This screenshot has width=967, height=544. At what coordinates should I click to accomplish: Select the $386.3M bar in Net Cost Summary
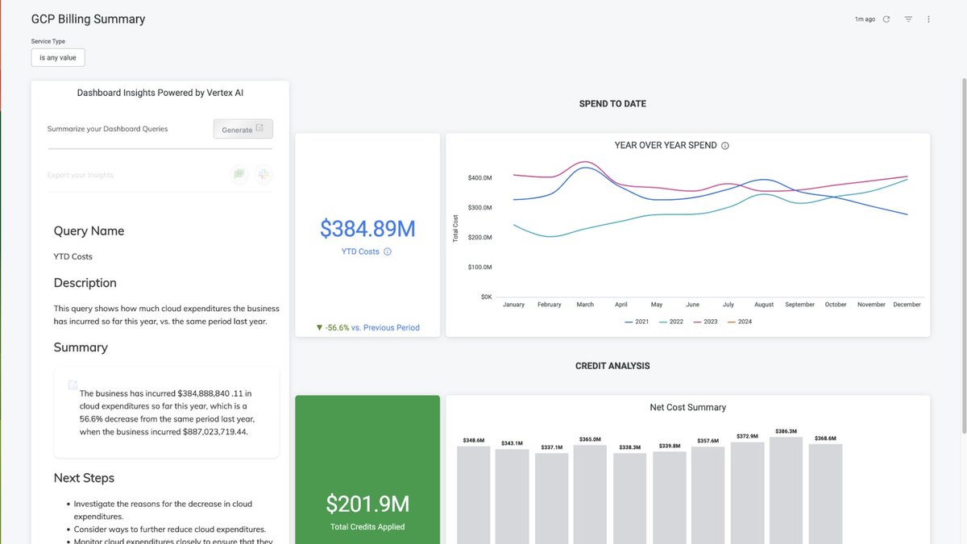[786, 491]
